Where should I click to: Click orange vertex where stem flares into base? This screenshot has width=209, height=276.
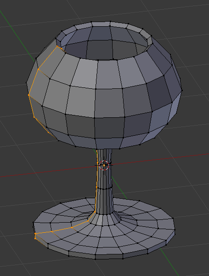coord(95,211)
